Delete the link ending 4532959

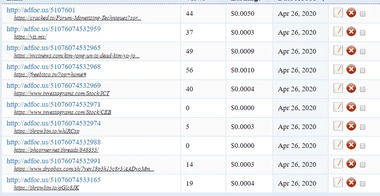click(351, 32)
